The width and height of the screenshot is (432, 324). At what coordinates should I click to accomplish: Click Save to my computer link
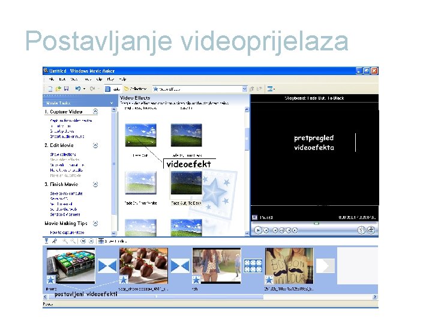pyautogui.click(x=66, y=193)
